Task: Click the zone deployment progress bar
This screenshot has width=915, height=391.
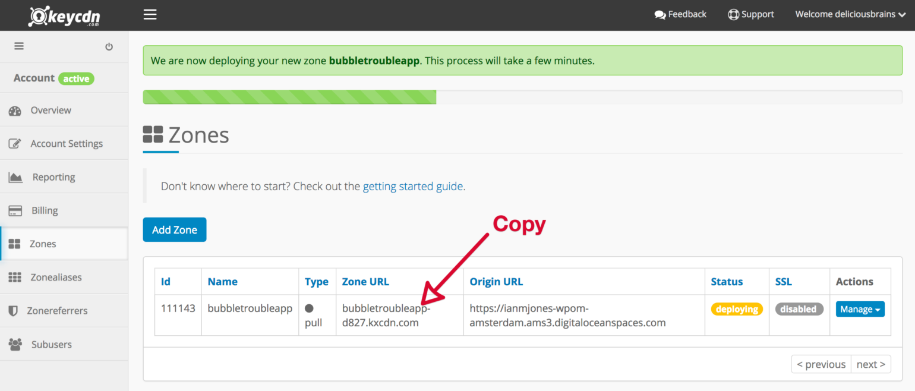Action: (523, 97)
